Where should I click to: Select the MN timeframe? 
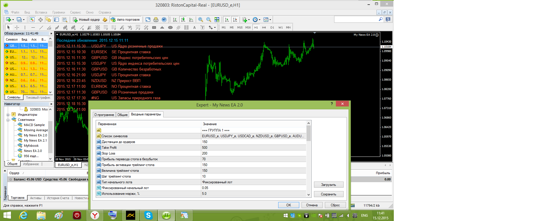288,27
